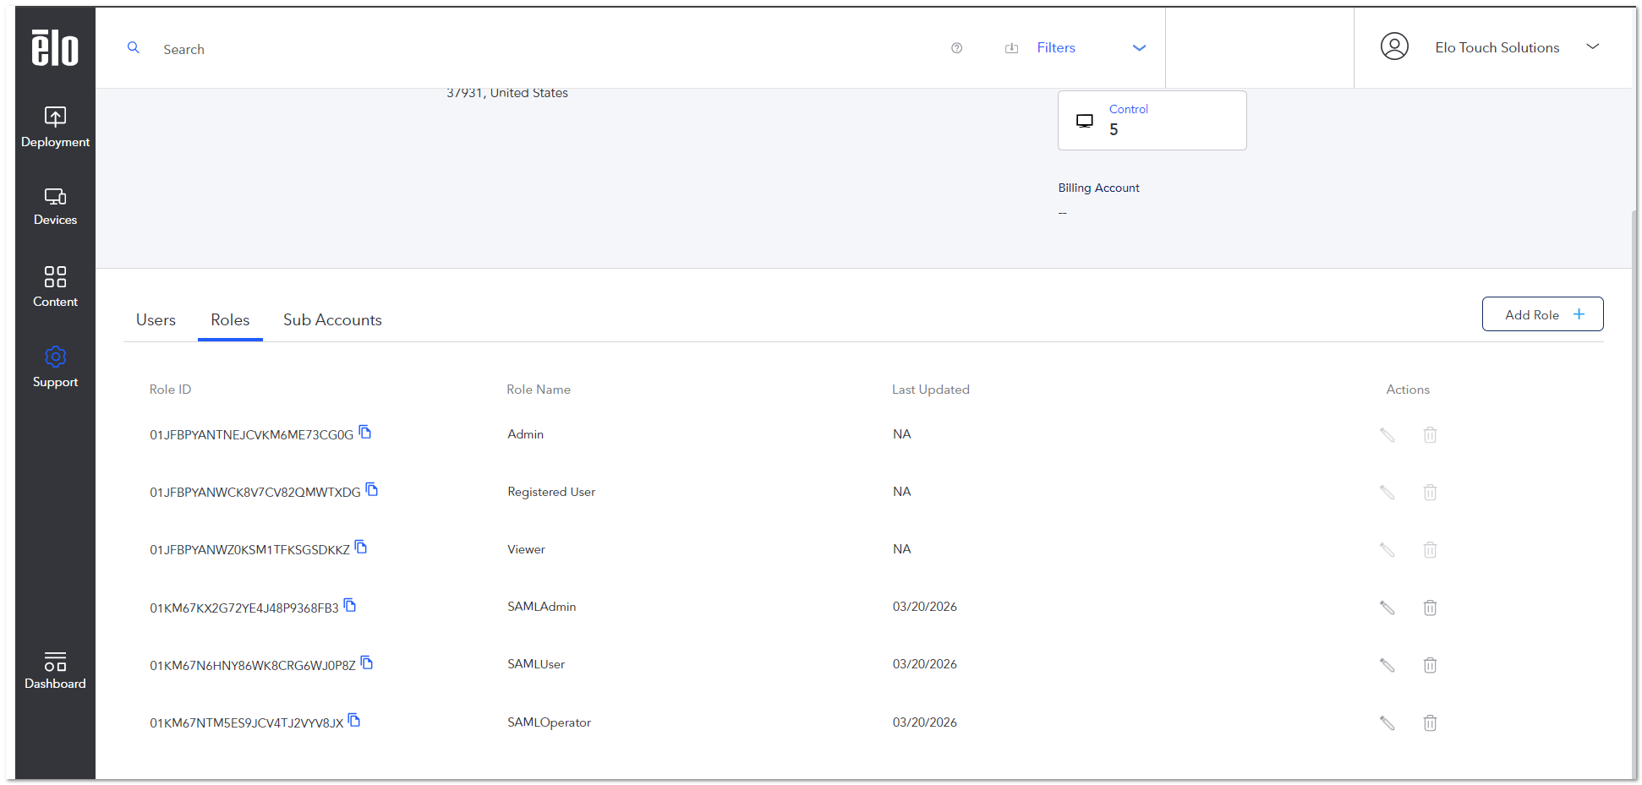Viewport: 1642px width, 785px height.
Task: Click role ID 01JFBPYANWZ0KSM1TFKSGSDKKZ
Action: click(x=249, y=550)
